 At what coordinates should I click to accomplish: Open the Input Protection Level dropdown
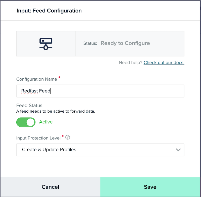tap(100, 150)
